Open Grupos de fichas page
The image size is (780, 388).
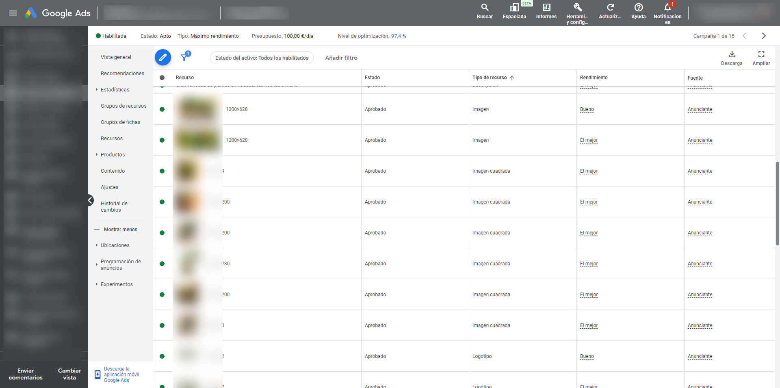[x=120, y=122]
